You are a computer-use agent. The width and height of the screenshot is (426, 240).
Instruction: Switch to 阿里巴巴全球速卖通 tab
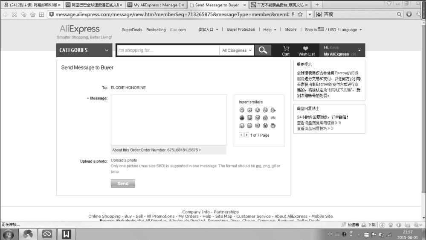pos(95,5)
